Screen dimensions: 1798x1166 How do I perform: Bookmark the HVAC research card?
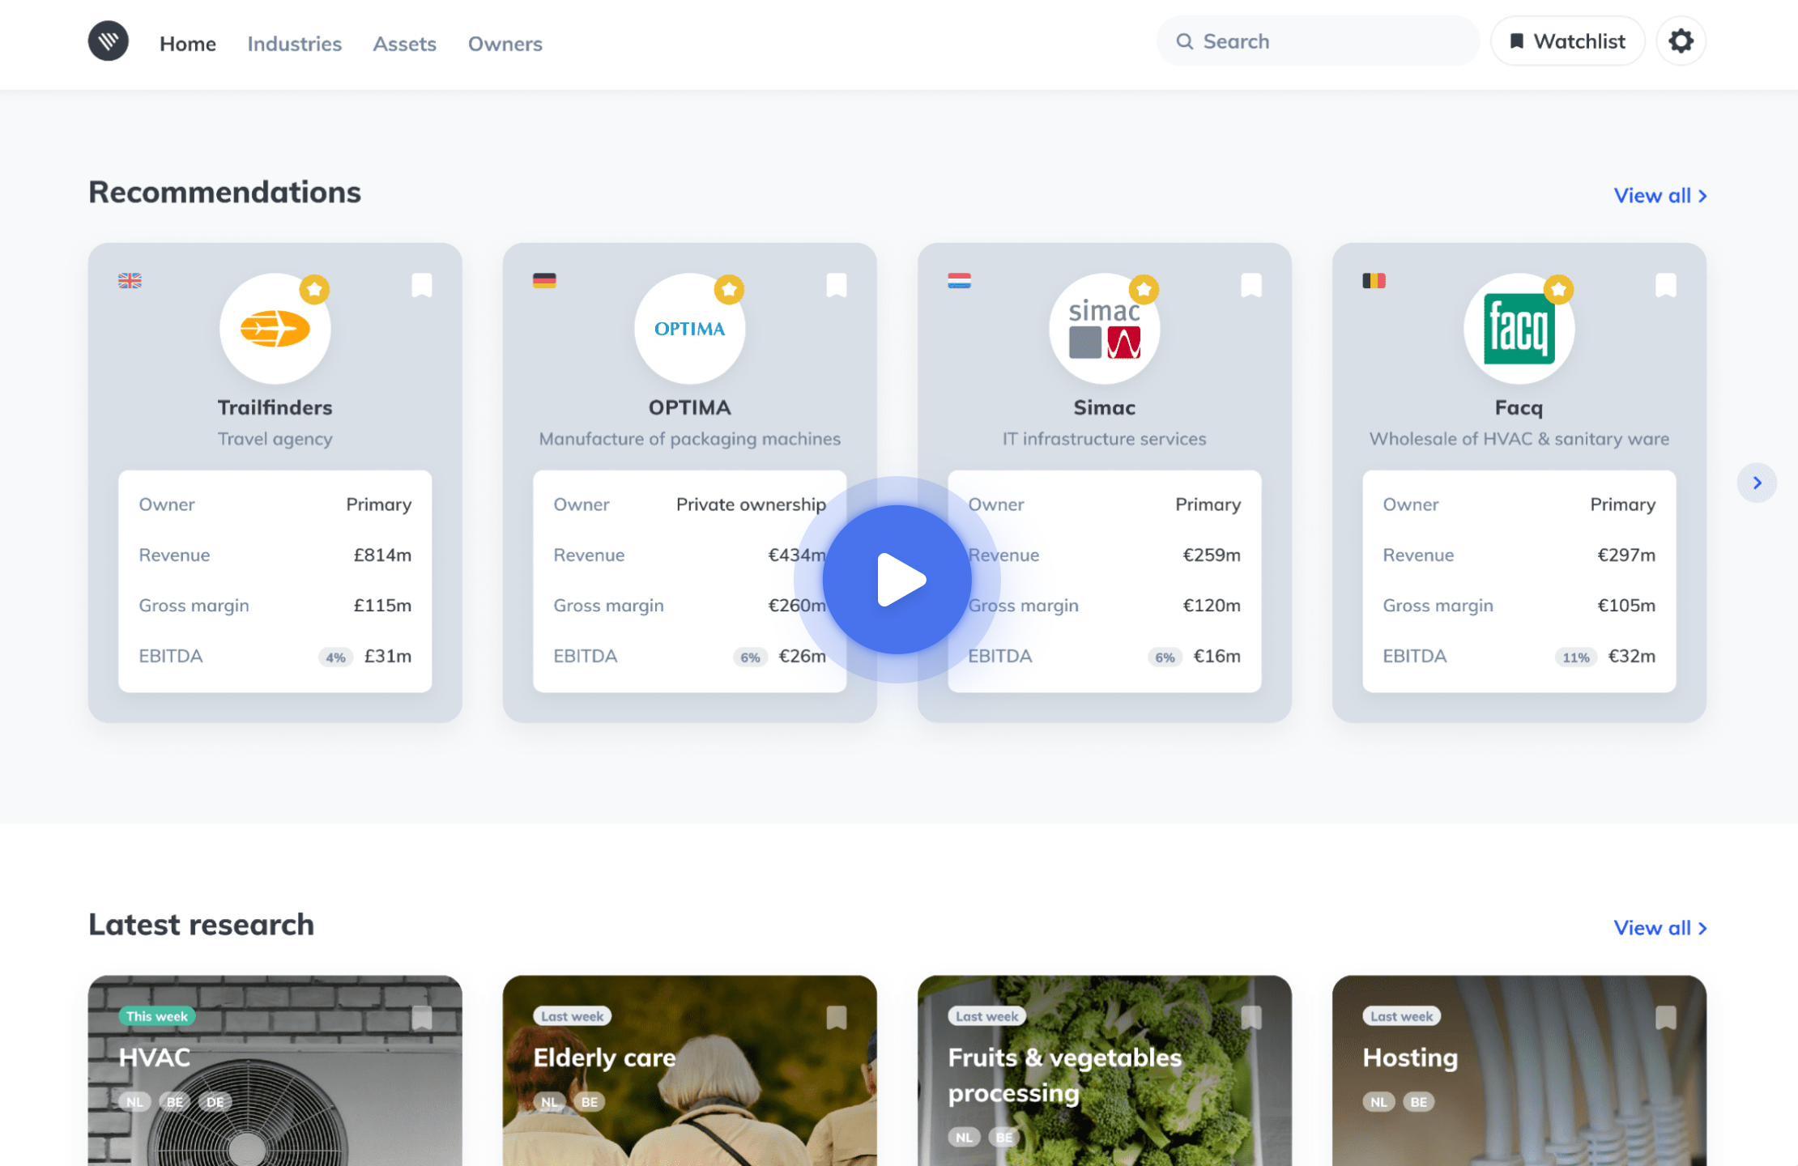(422, 1017)
